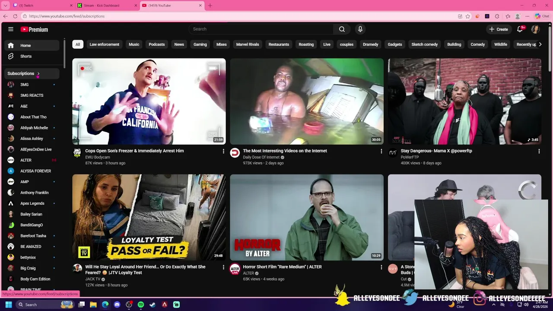Open Edge settings and more menu
The height and width of the screenshot is (311, 553).
click(x=527, y=16)
